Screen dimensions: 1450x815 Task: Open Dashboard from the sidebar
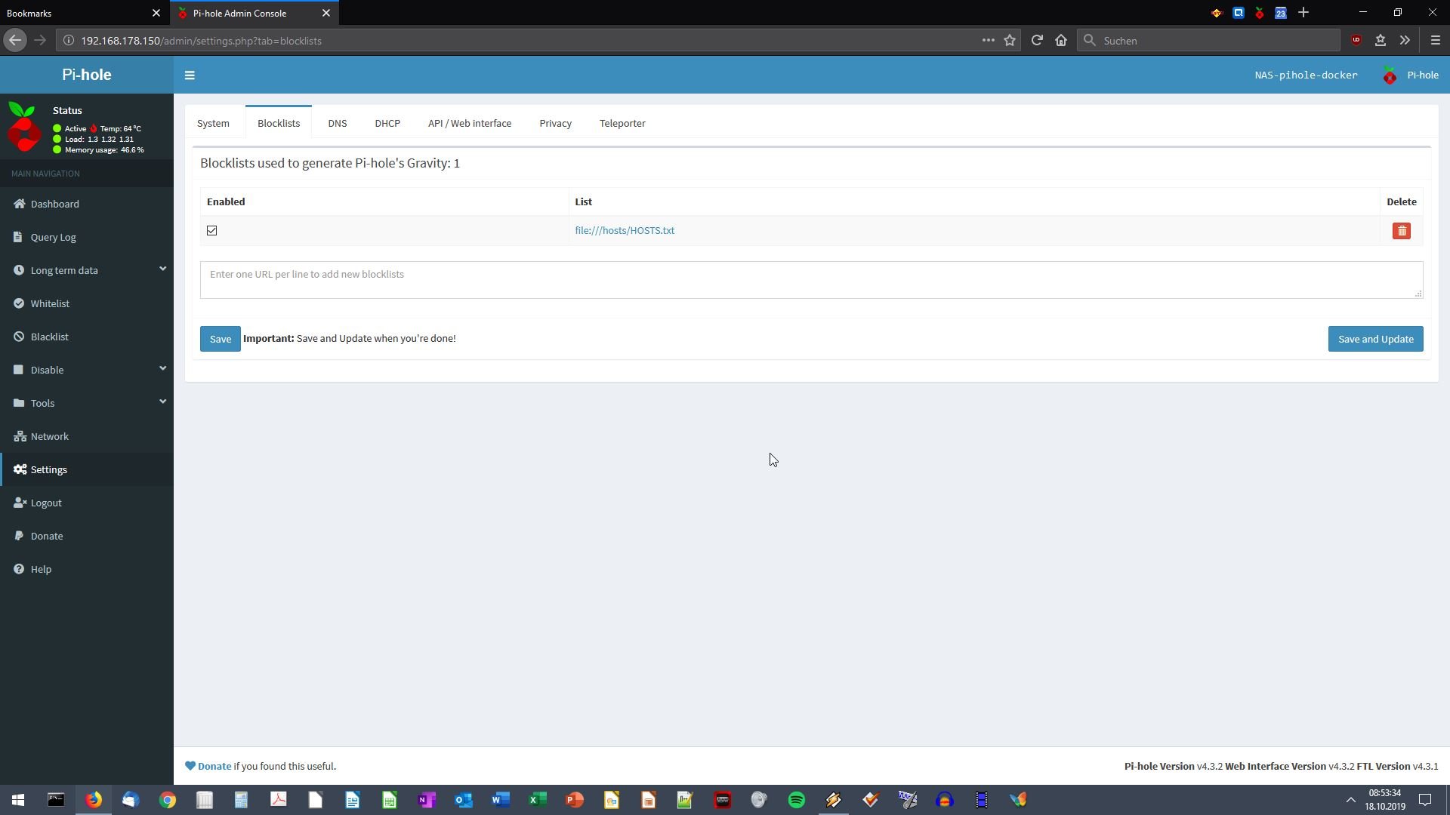(x=87, y=204)
